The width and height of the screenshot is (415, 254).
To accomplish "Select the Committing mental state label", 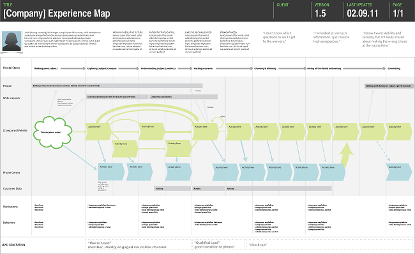I will [394, 68].
